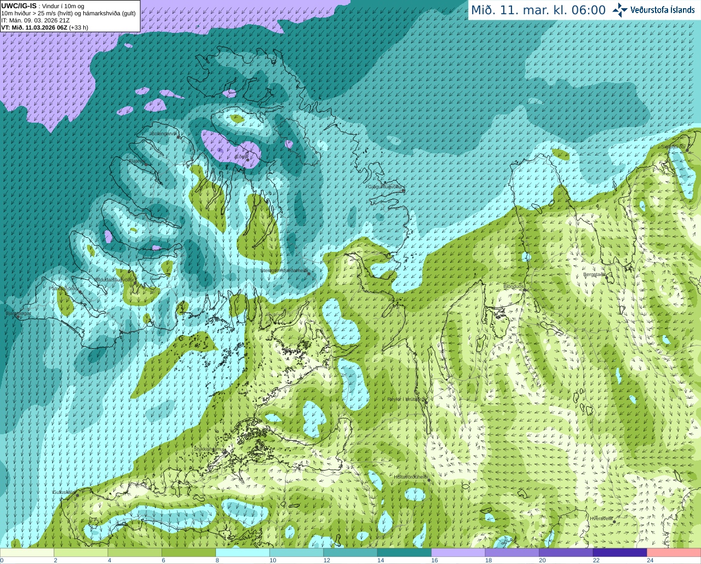This screenshot has height=564, width=701.
Task: Click the UWC/IG-IS model title
Action: (x=19, y=6)
